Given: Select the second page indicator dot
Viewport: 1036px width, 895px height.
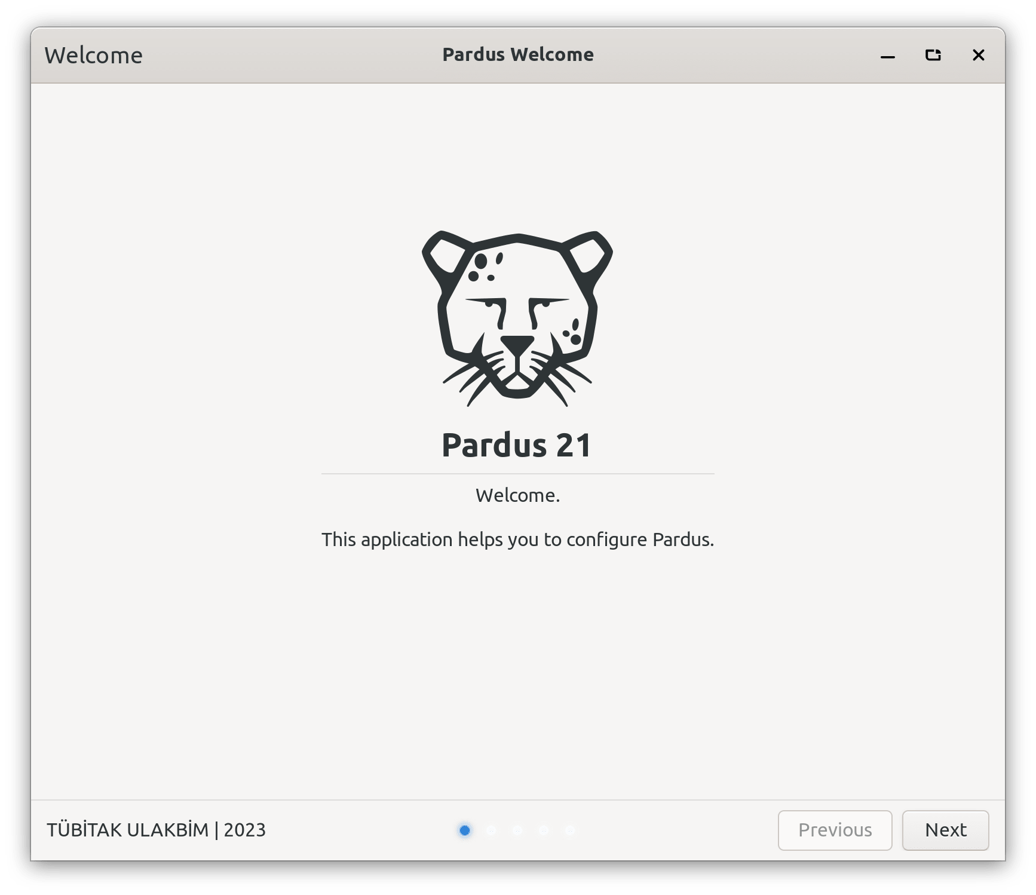Looking at the screenshot, I should pos(491,830).
